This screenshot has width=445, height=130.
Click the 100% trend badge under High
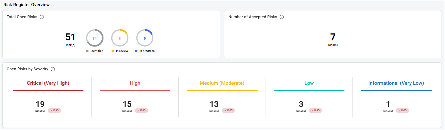point(141,110)
